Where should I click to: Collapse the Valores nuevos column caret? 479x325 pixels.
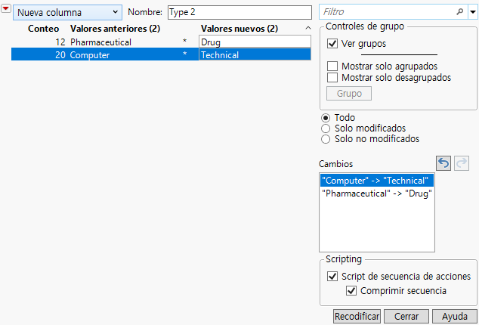[x=307, y=28]
